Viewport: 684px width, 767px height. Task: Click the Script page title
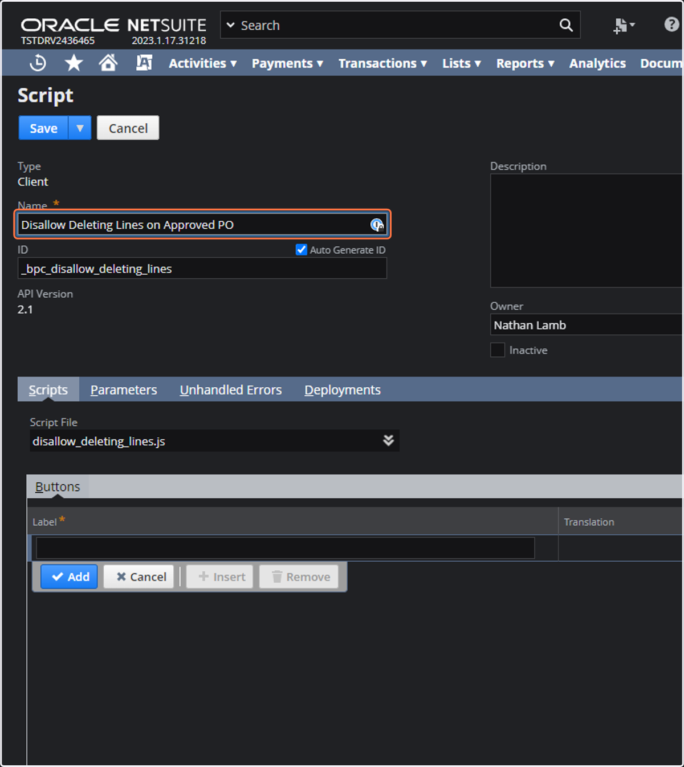46,95
